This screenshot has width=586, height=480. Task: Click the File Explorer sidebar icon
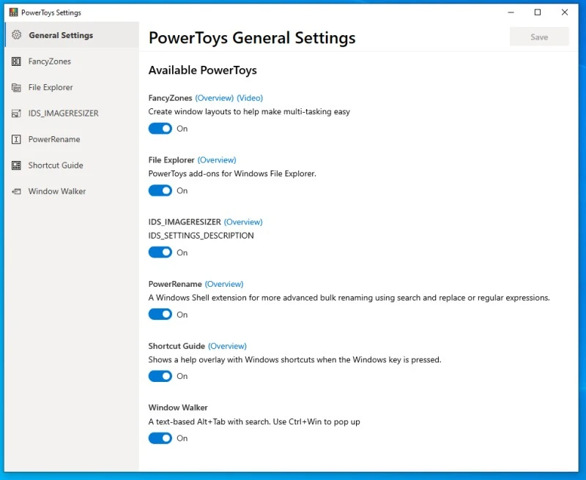point(16,87)
